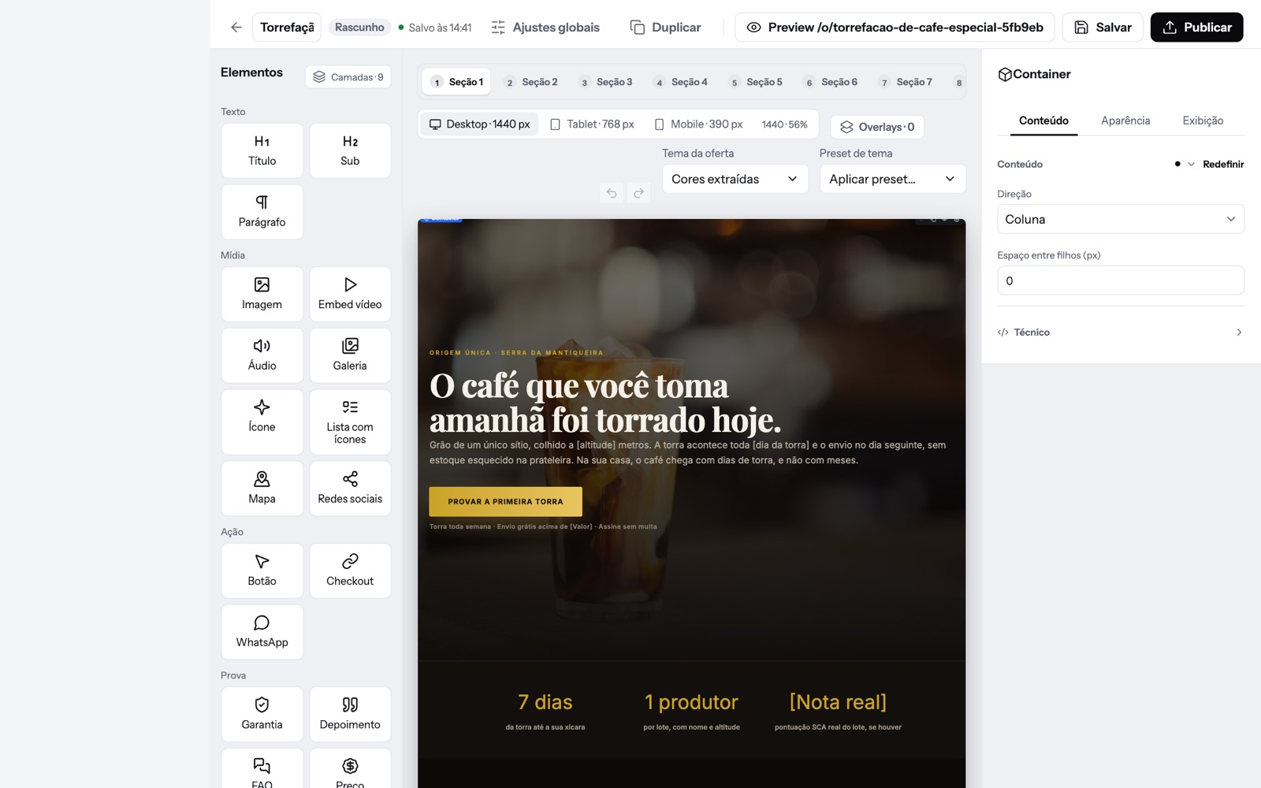
Task: Click the redo arrow button
Action: [x=639, y=193]
